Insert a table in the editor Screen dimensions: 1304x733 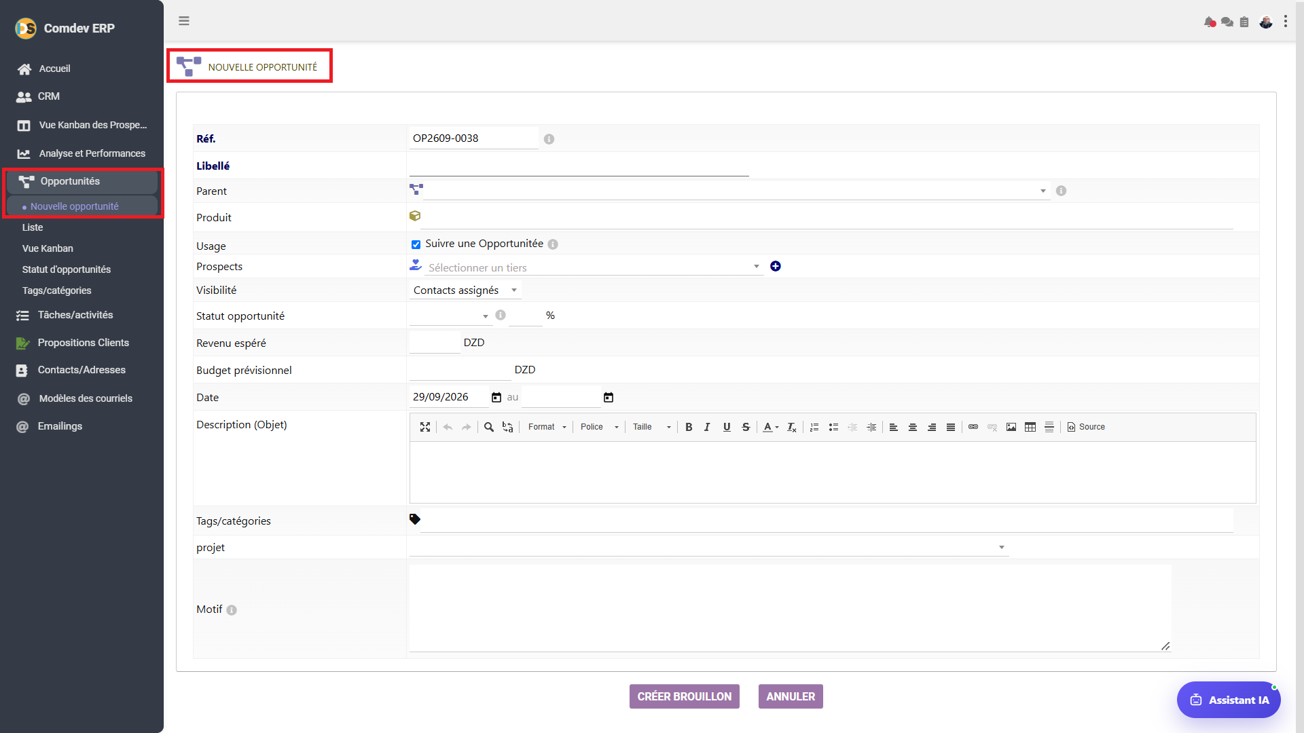tap(1030, 427)
